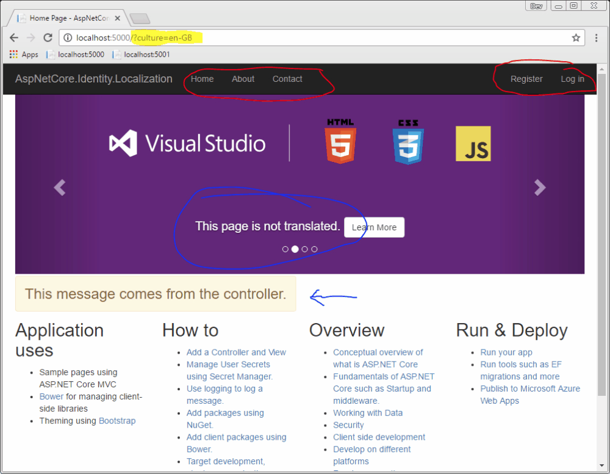Open Chrome's customize menu via three-dot icon
The image size is (610, 474).
pyautogui.click(x=596, y=37)
